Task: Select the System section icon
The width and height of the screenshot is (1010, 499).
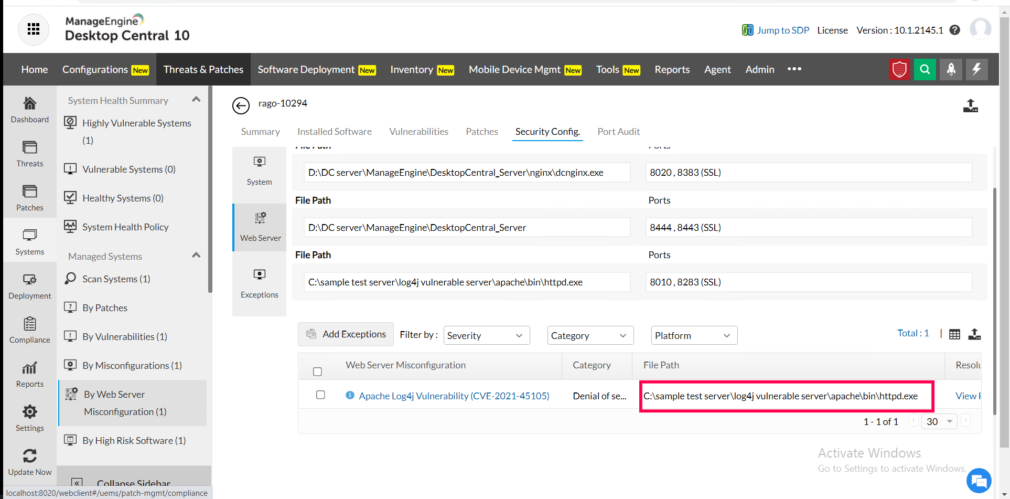Action: point(260,161)
